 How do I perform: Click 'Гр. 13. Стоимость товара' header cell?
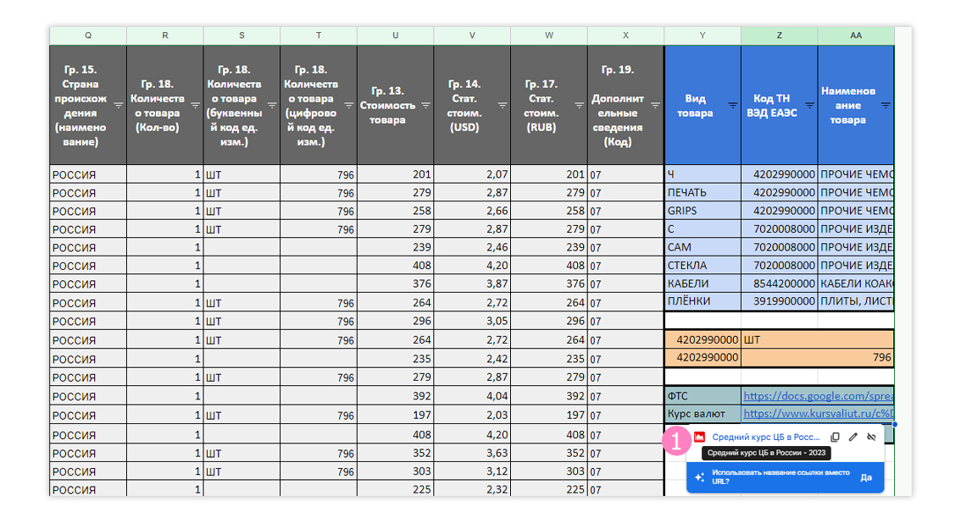(x=395, y=105)
